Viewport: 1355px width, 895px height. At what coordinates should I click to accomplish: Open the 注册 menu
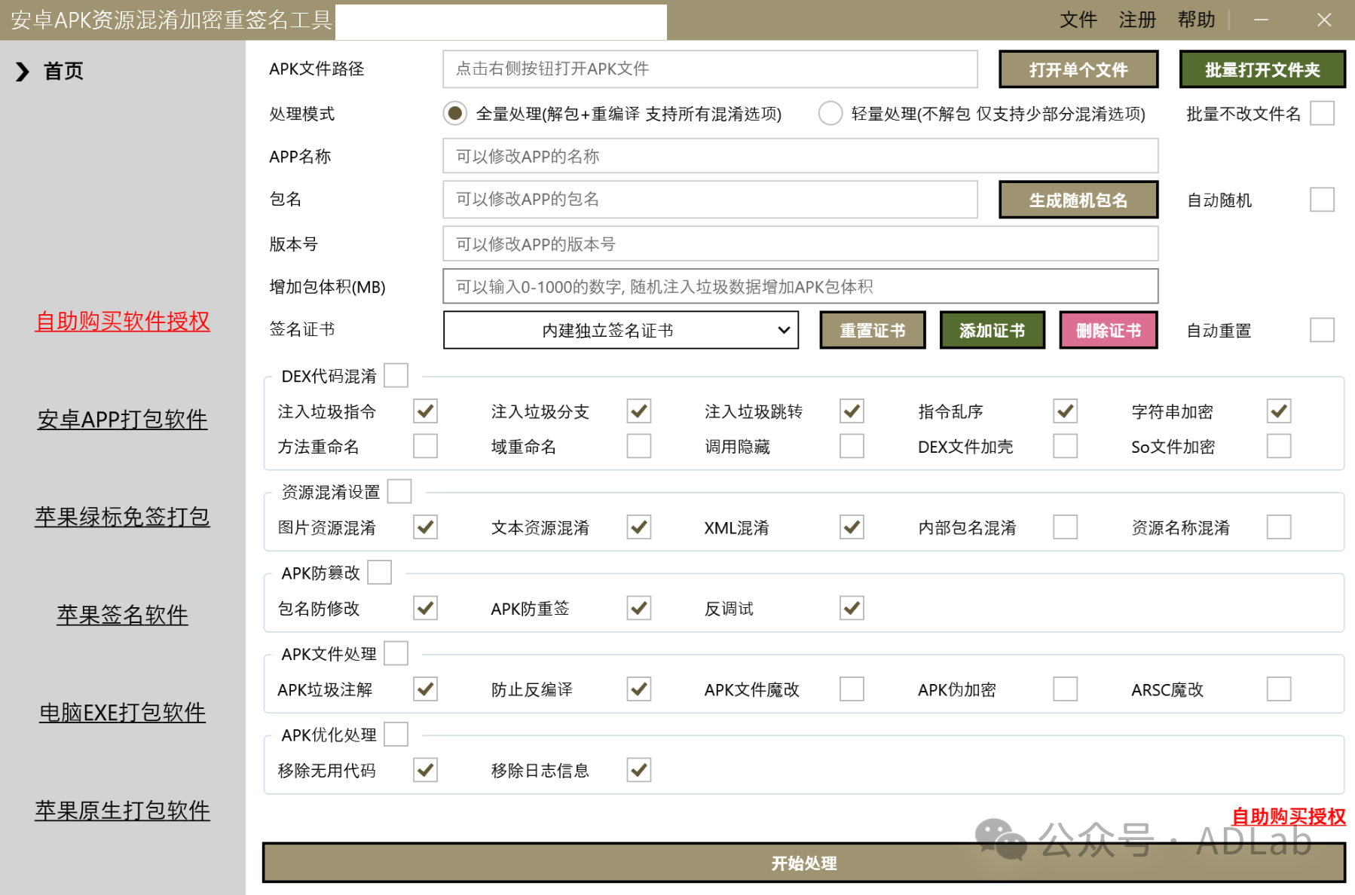coord(1136,20)
